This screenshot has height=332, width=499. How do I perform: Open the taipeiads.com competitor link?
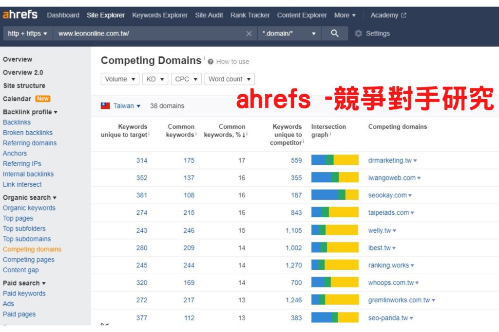pos(388,212)
